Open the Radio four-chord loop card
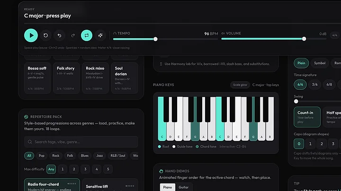Image resolution: width=341 pixels, height=191 pixels. coord(52,185)
